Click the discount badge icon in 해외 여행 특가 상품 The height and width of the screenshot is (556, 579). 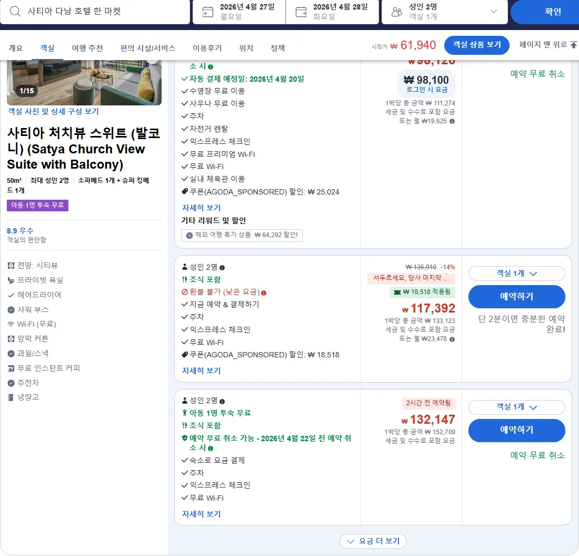point(189,236)
